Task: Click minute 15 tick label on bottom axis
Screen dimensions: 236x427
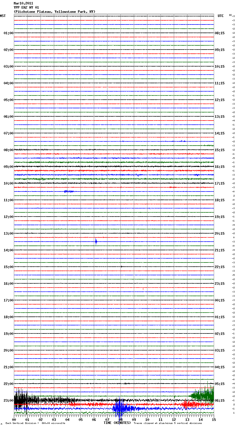Action: click(214, 419)
